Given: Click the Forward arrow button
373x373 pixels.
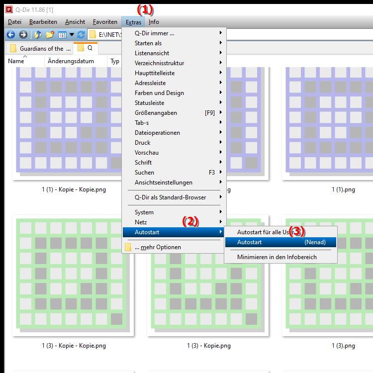Looking at the screenshot, I should pos(23,35).
